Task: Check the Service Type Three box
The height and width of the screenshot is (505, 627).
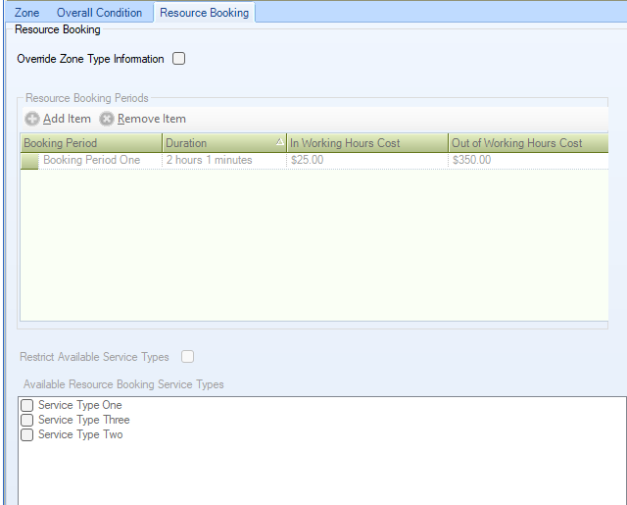Action: click(x=27, y=420)
